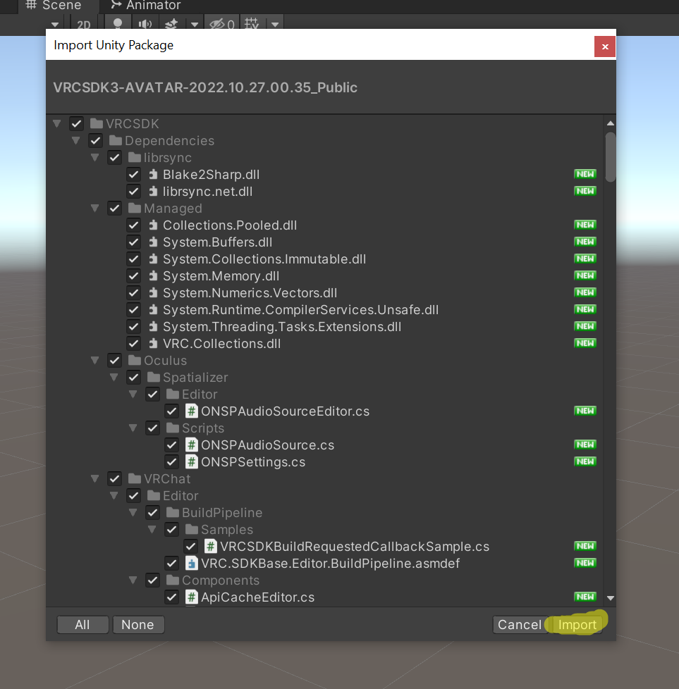Open the scene effects dropdown arrow

(195, 25)
